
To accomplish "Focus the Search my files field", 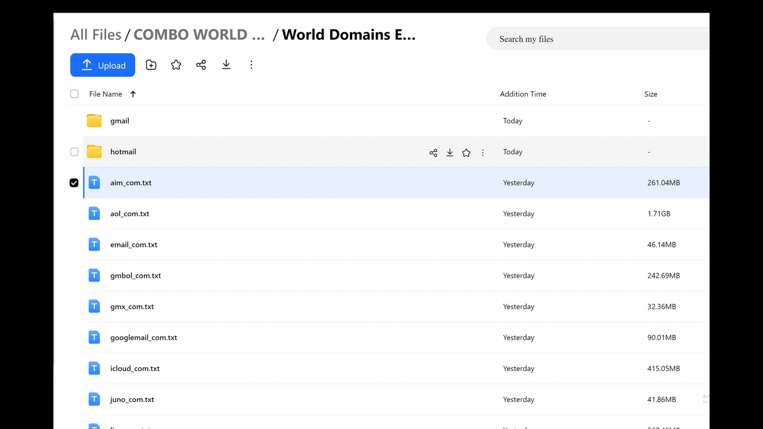I will pyautogui.click(x=598, y=39).
